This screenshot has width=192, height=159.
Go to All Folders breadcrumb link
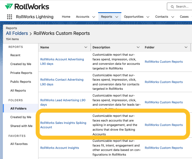pyautogui.click(x=17, y=33)
